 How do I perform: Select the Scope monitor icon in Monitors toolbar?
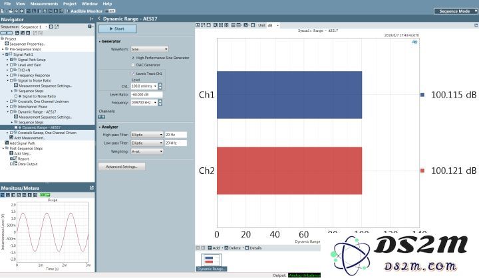click(3, 195)
